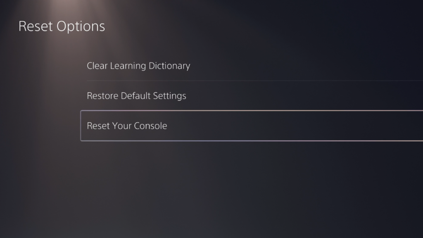Image resolution: width=423 pixels, height=238 pixels.
Task: Pick the middle entry, Restore Default Settings
Action: pos(252,96)
